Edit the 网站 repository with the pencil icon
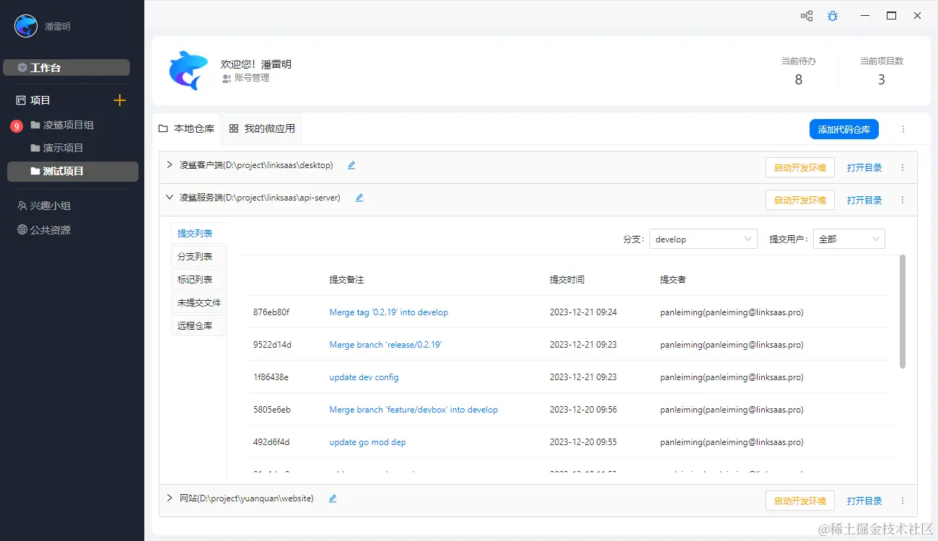Screen dimensions: 938x541 tap(333, 498)
